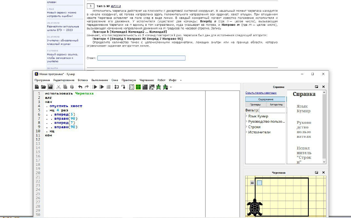Open the Робот menu

162,80
